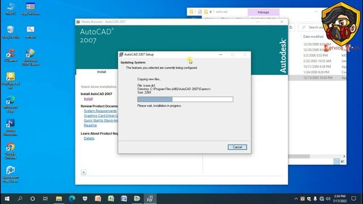
Task: Click the AutoCAD 2007 Setup title icon
Action: (121, 54)
